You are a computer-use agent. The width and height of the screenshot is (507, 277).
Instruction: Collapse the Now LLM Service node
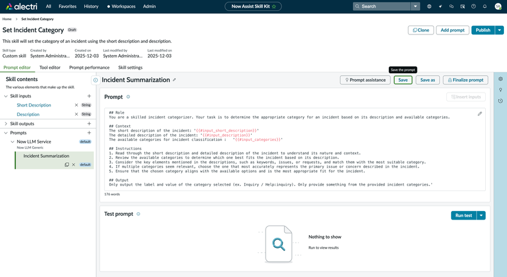coord(13,142)
